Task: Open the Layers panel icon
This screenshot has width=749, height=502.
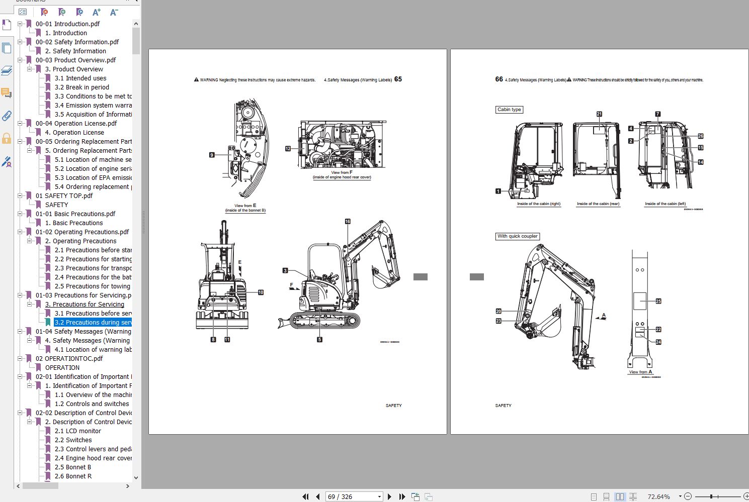Action: pos(7,70)
